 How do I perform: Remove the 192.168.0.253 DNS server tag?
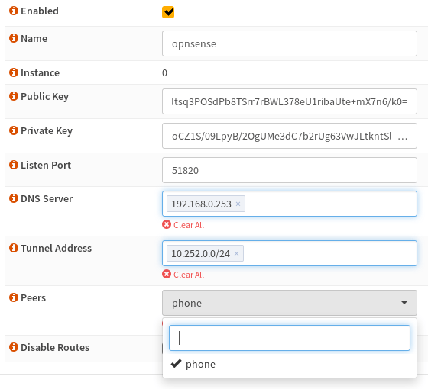point(238,204)
